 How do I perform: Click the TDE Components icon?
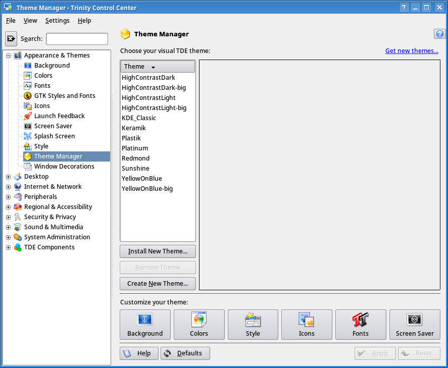pyautogui.click(x=18, y=247)
